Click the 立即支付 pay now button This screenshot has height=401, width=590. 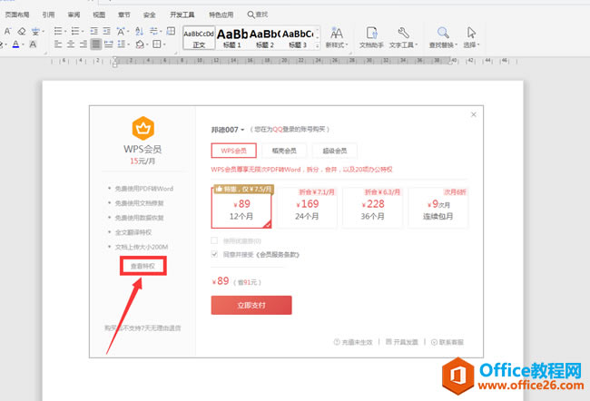point(251,305)
